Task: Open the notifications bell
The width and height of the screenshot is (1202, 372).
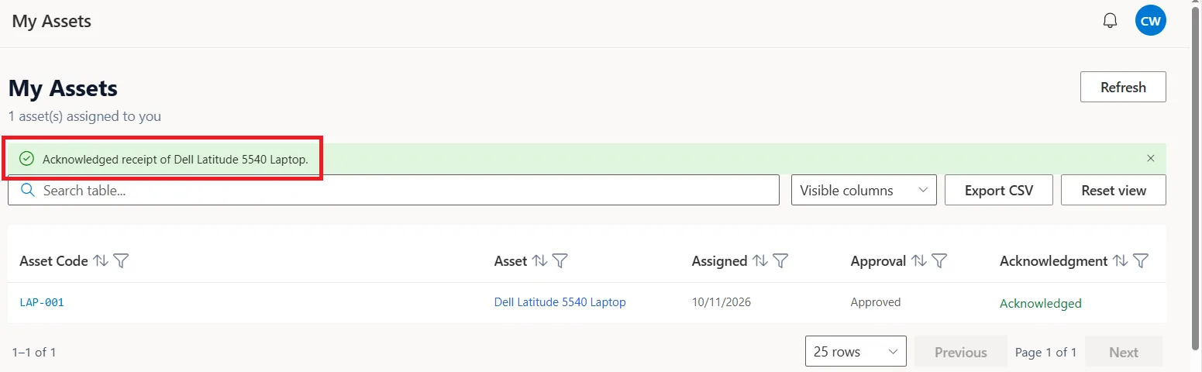Action: 1110,21
